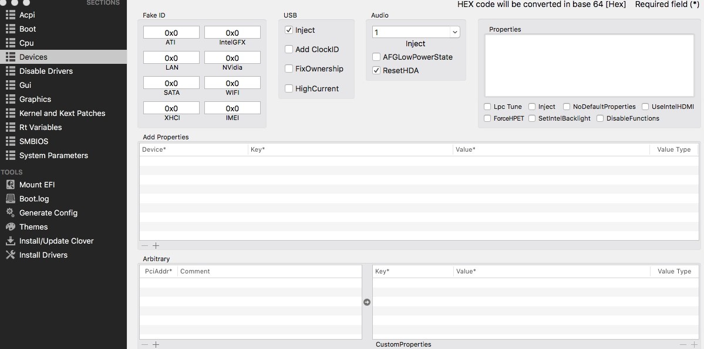Open Generate Config tool

click(49, 213)
